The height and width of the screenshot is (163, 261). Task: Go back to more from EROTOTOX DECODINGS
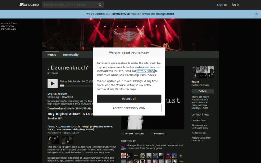pos(9,26)
